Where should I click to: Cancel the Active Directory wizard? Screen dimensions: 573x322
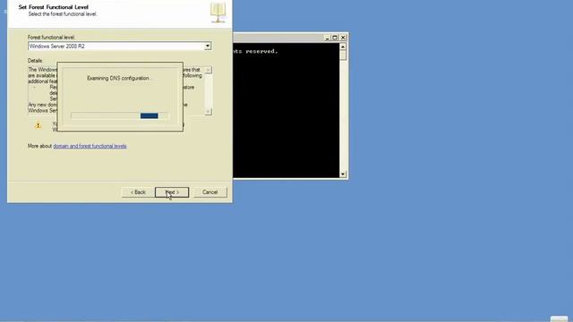(x=210, y=192)
